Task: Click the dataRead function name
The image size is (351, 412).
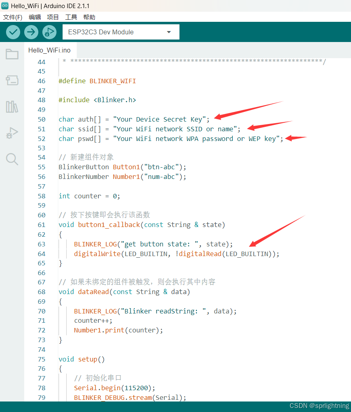Action: (x=94, y=292)
